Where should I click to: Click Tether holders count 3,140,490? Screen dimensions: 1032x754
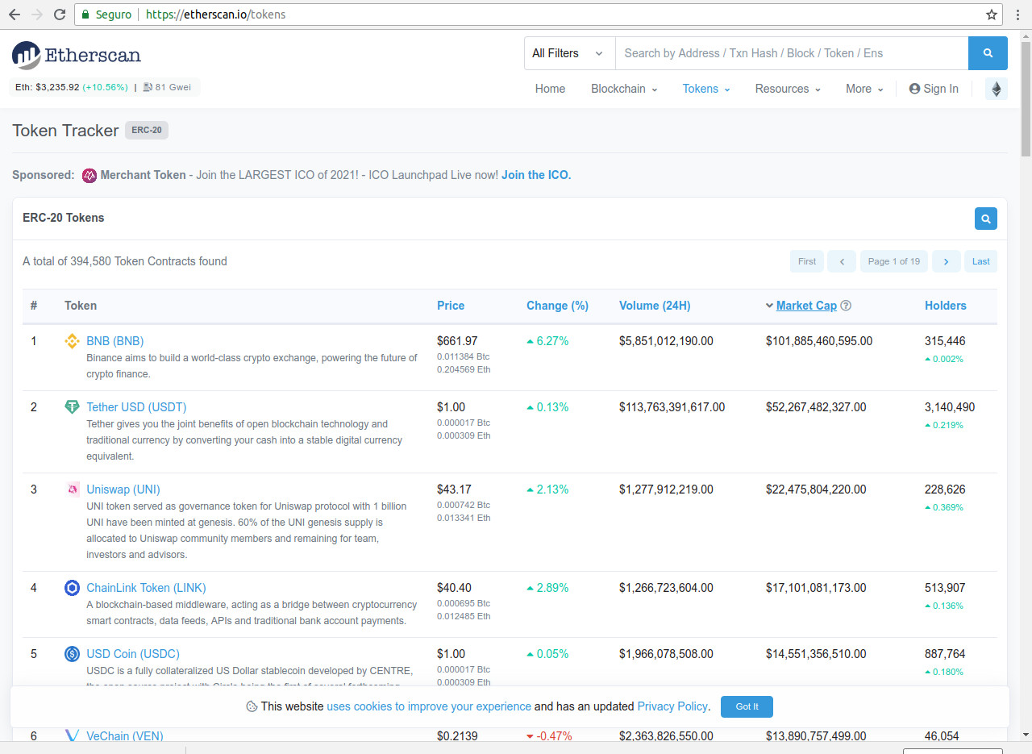[x=950, y=407]
